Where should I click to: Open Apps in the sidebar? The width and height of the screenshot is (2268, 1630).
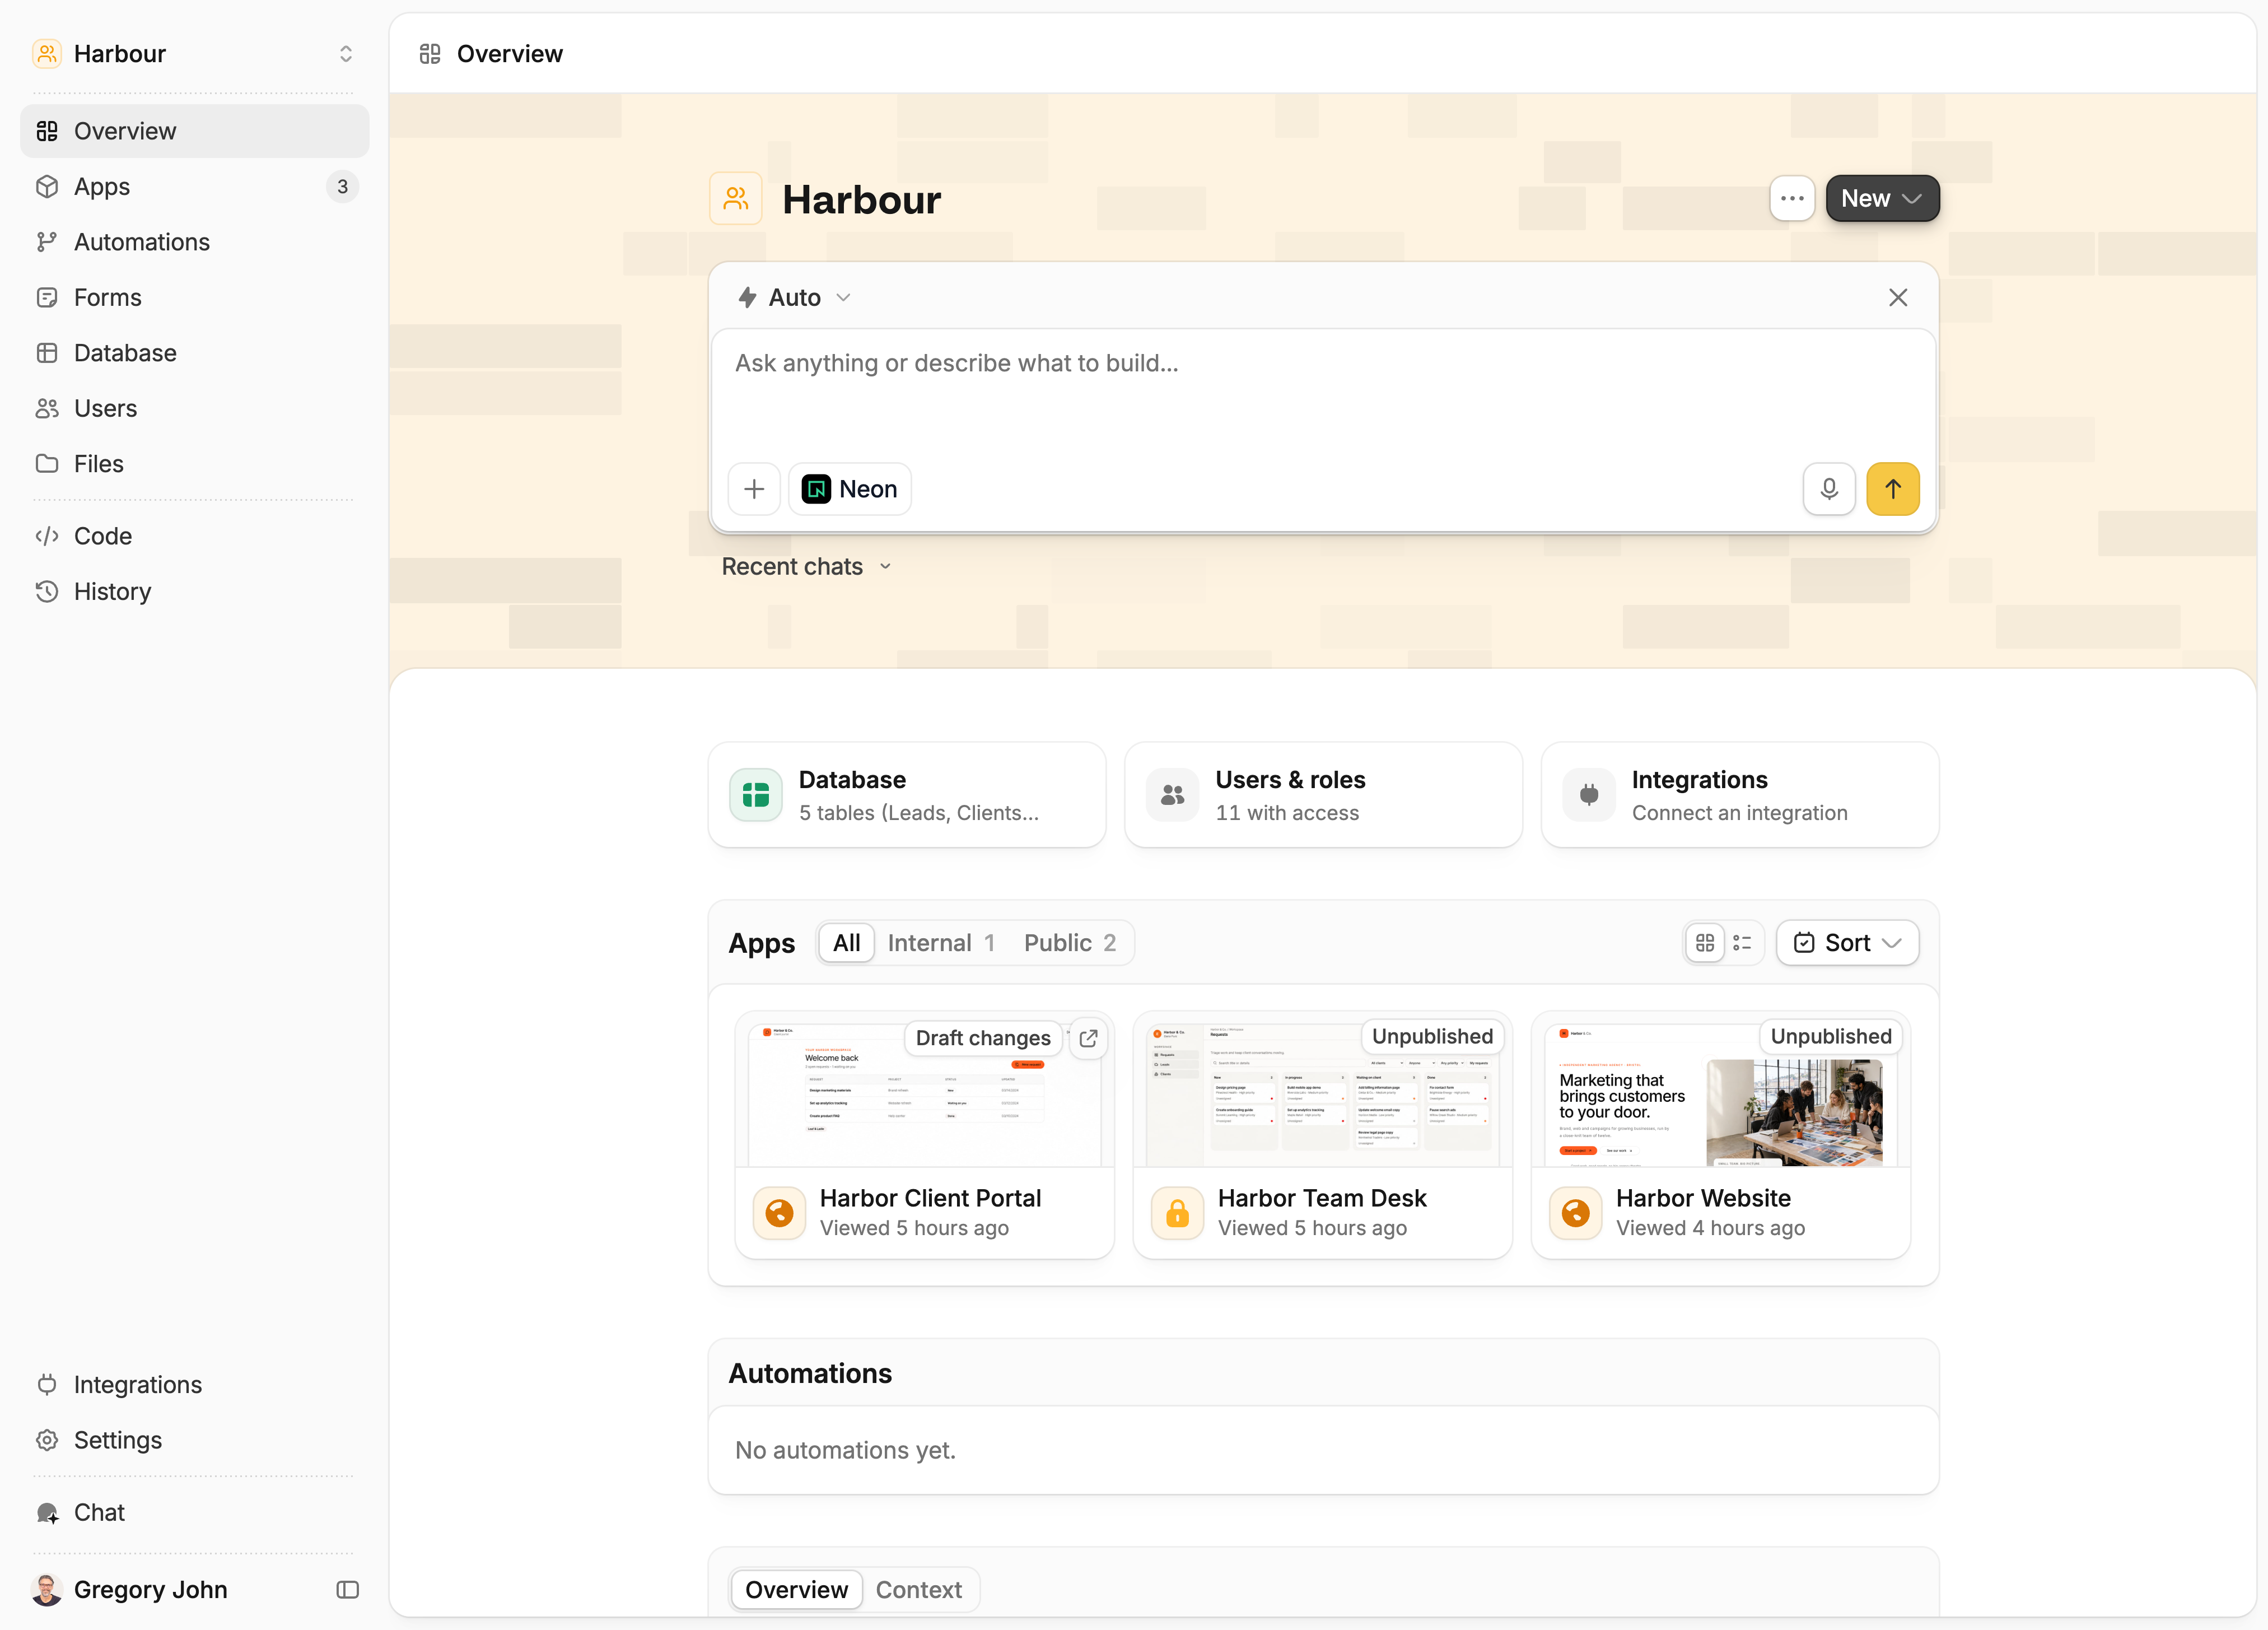point(194,187)
